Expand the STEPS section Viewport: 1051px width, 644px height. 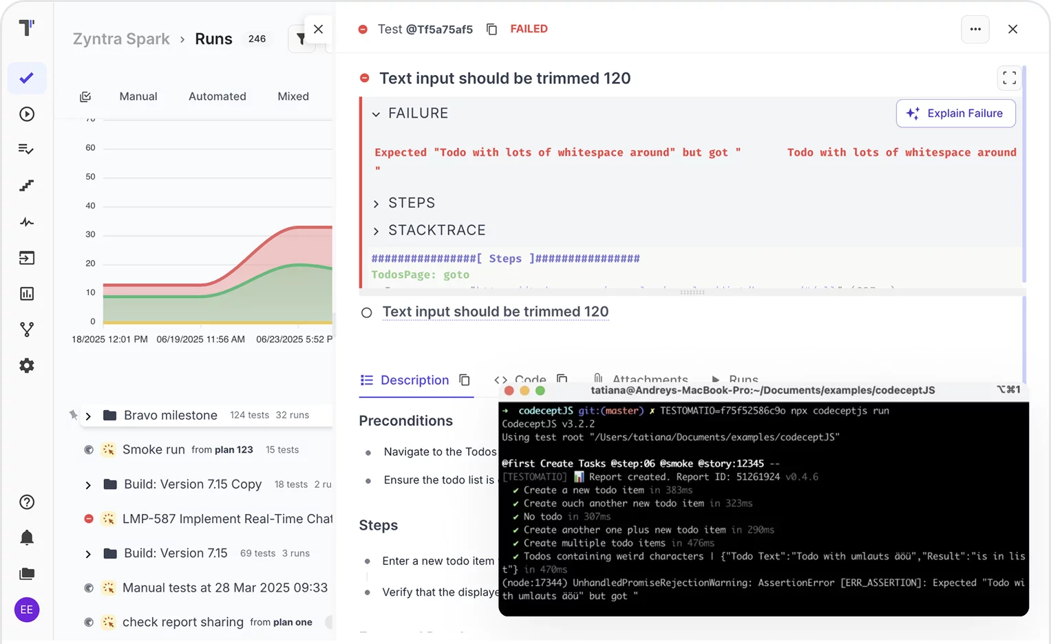[x=376, y=204]
